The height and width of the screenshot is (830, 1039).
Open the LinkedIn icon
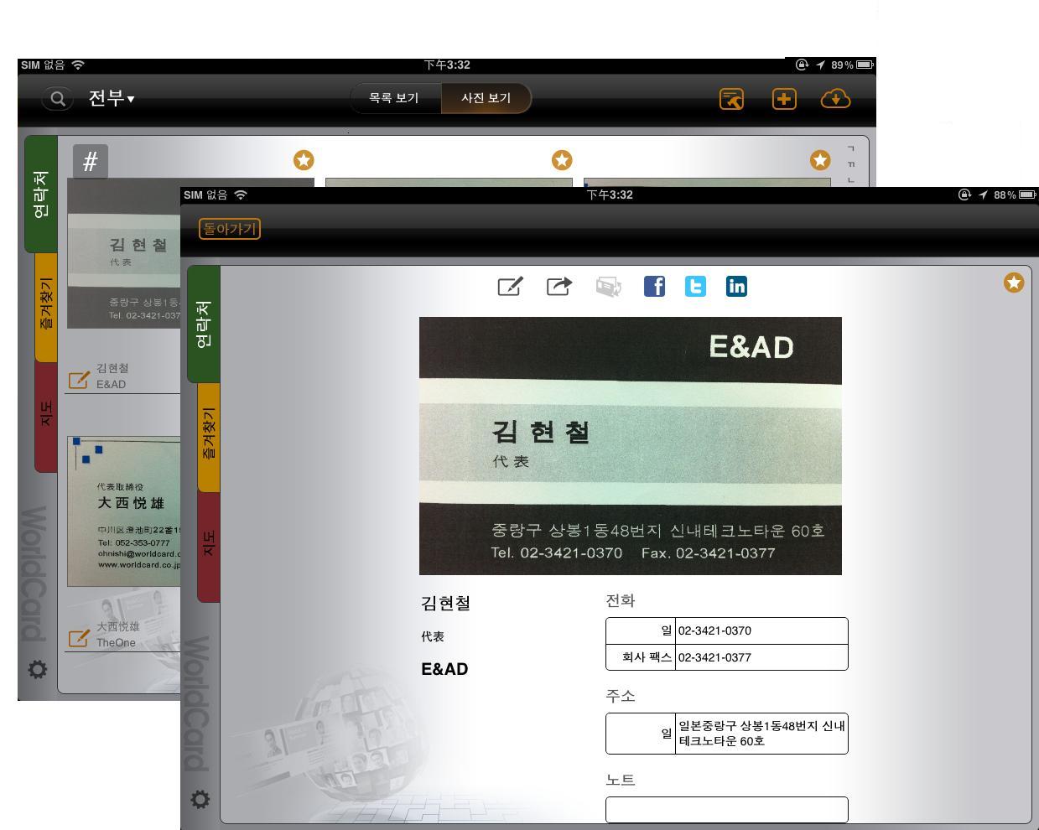click(x=736, y=287)
